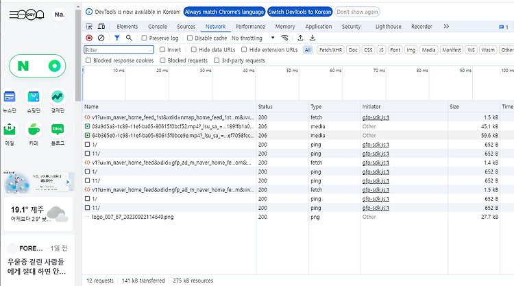Expand more DevTools tabs chevron
The width and height of the screenshot is (514, 286).
point(446,27)
